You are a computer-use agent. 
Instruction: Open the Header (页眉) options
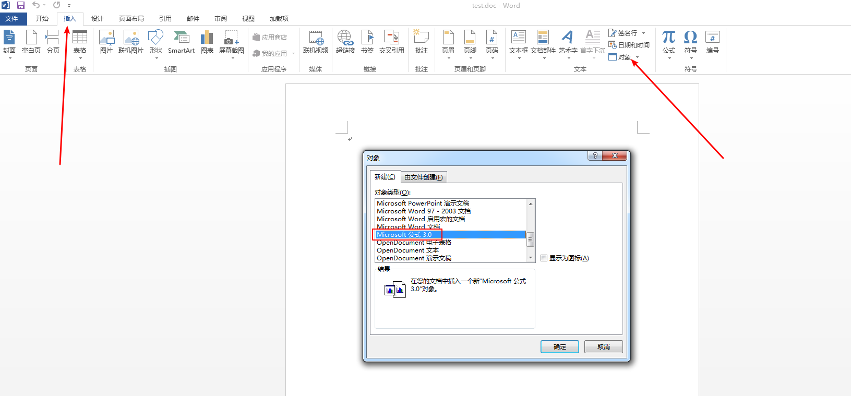448,44
